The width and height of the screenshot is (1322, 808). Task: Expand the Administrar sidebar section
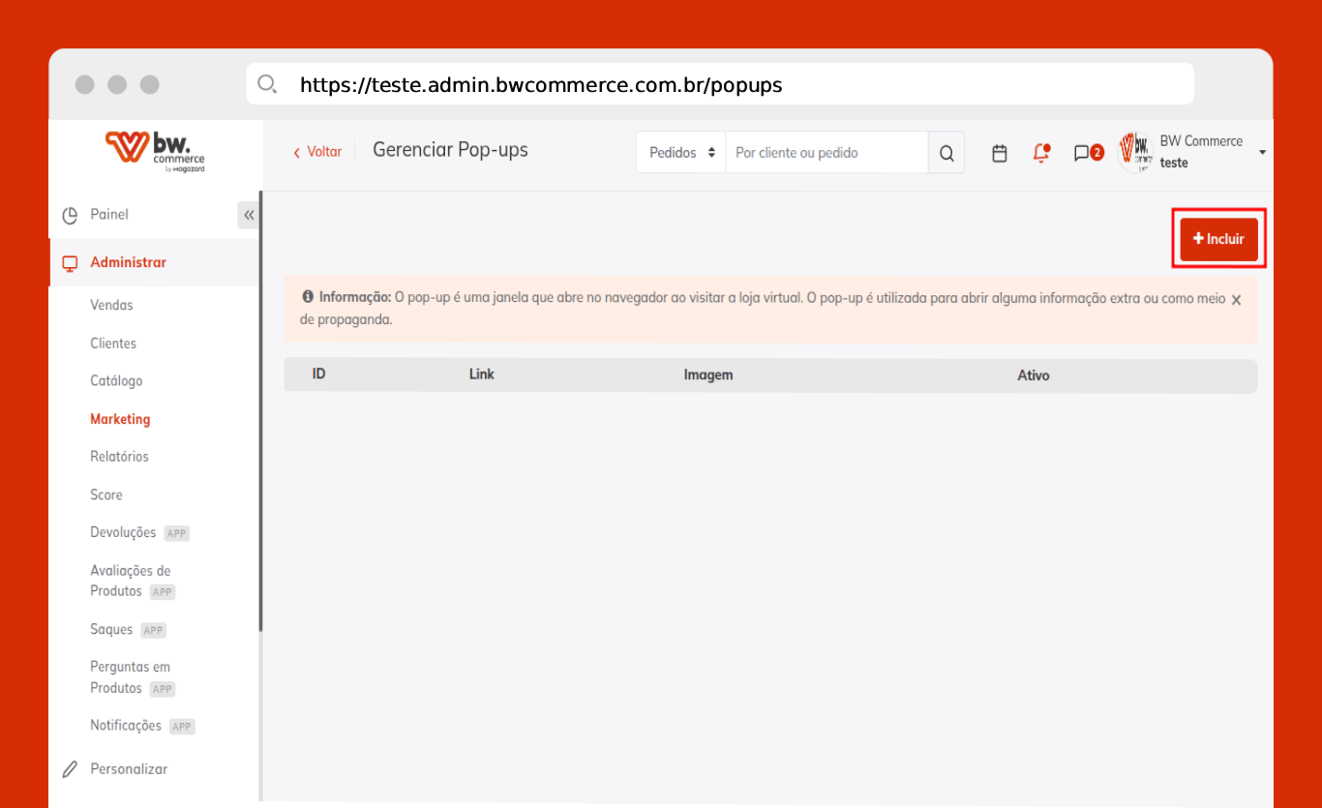128,262
